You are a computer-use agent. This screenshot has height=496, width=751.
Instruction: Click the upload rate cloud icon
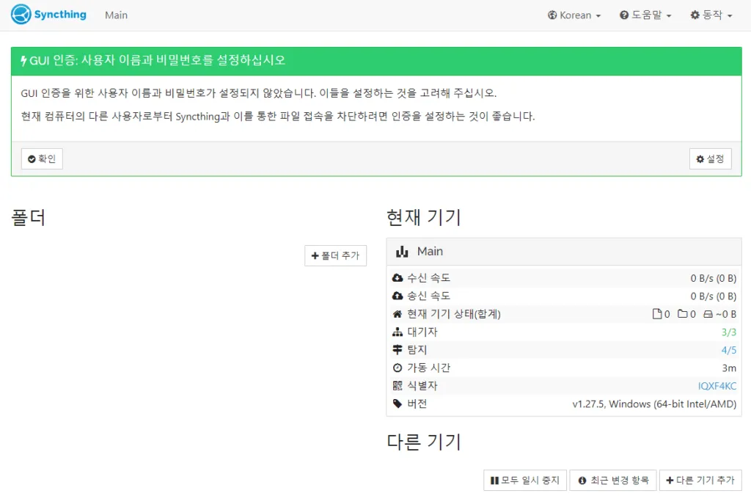click(x=398, y=296)
